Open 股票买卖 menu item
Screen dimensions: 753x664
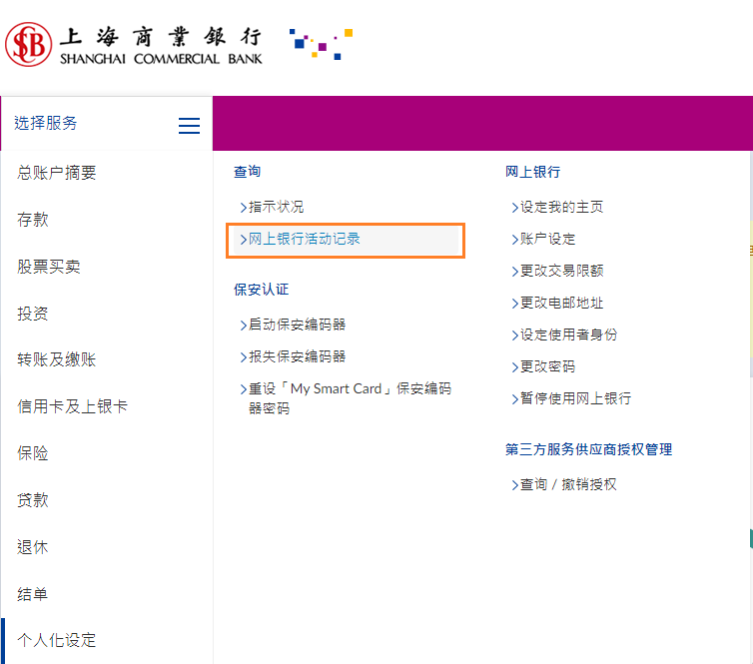point(49,267)
